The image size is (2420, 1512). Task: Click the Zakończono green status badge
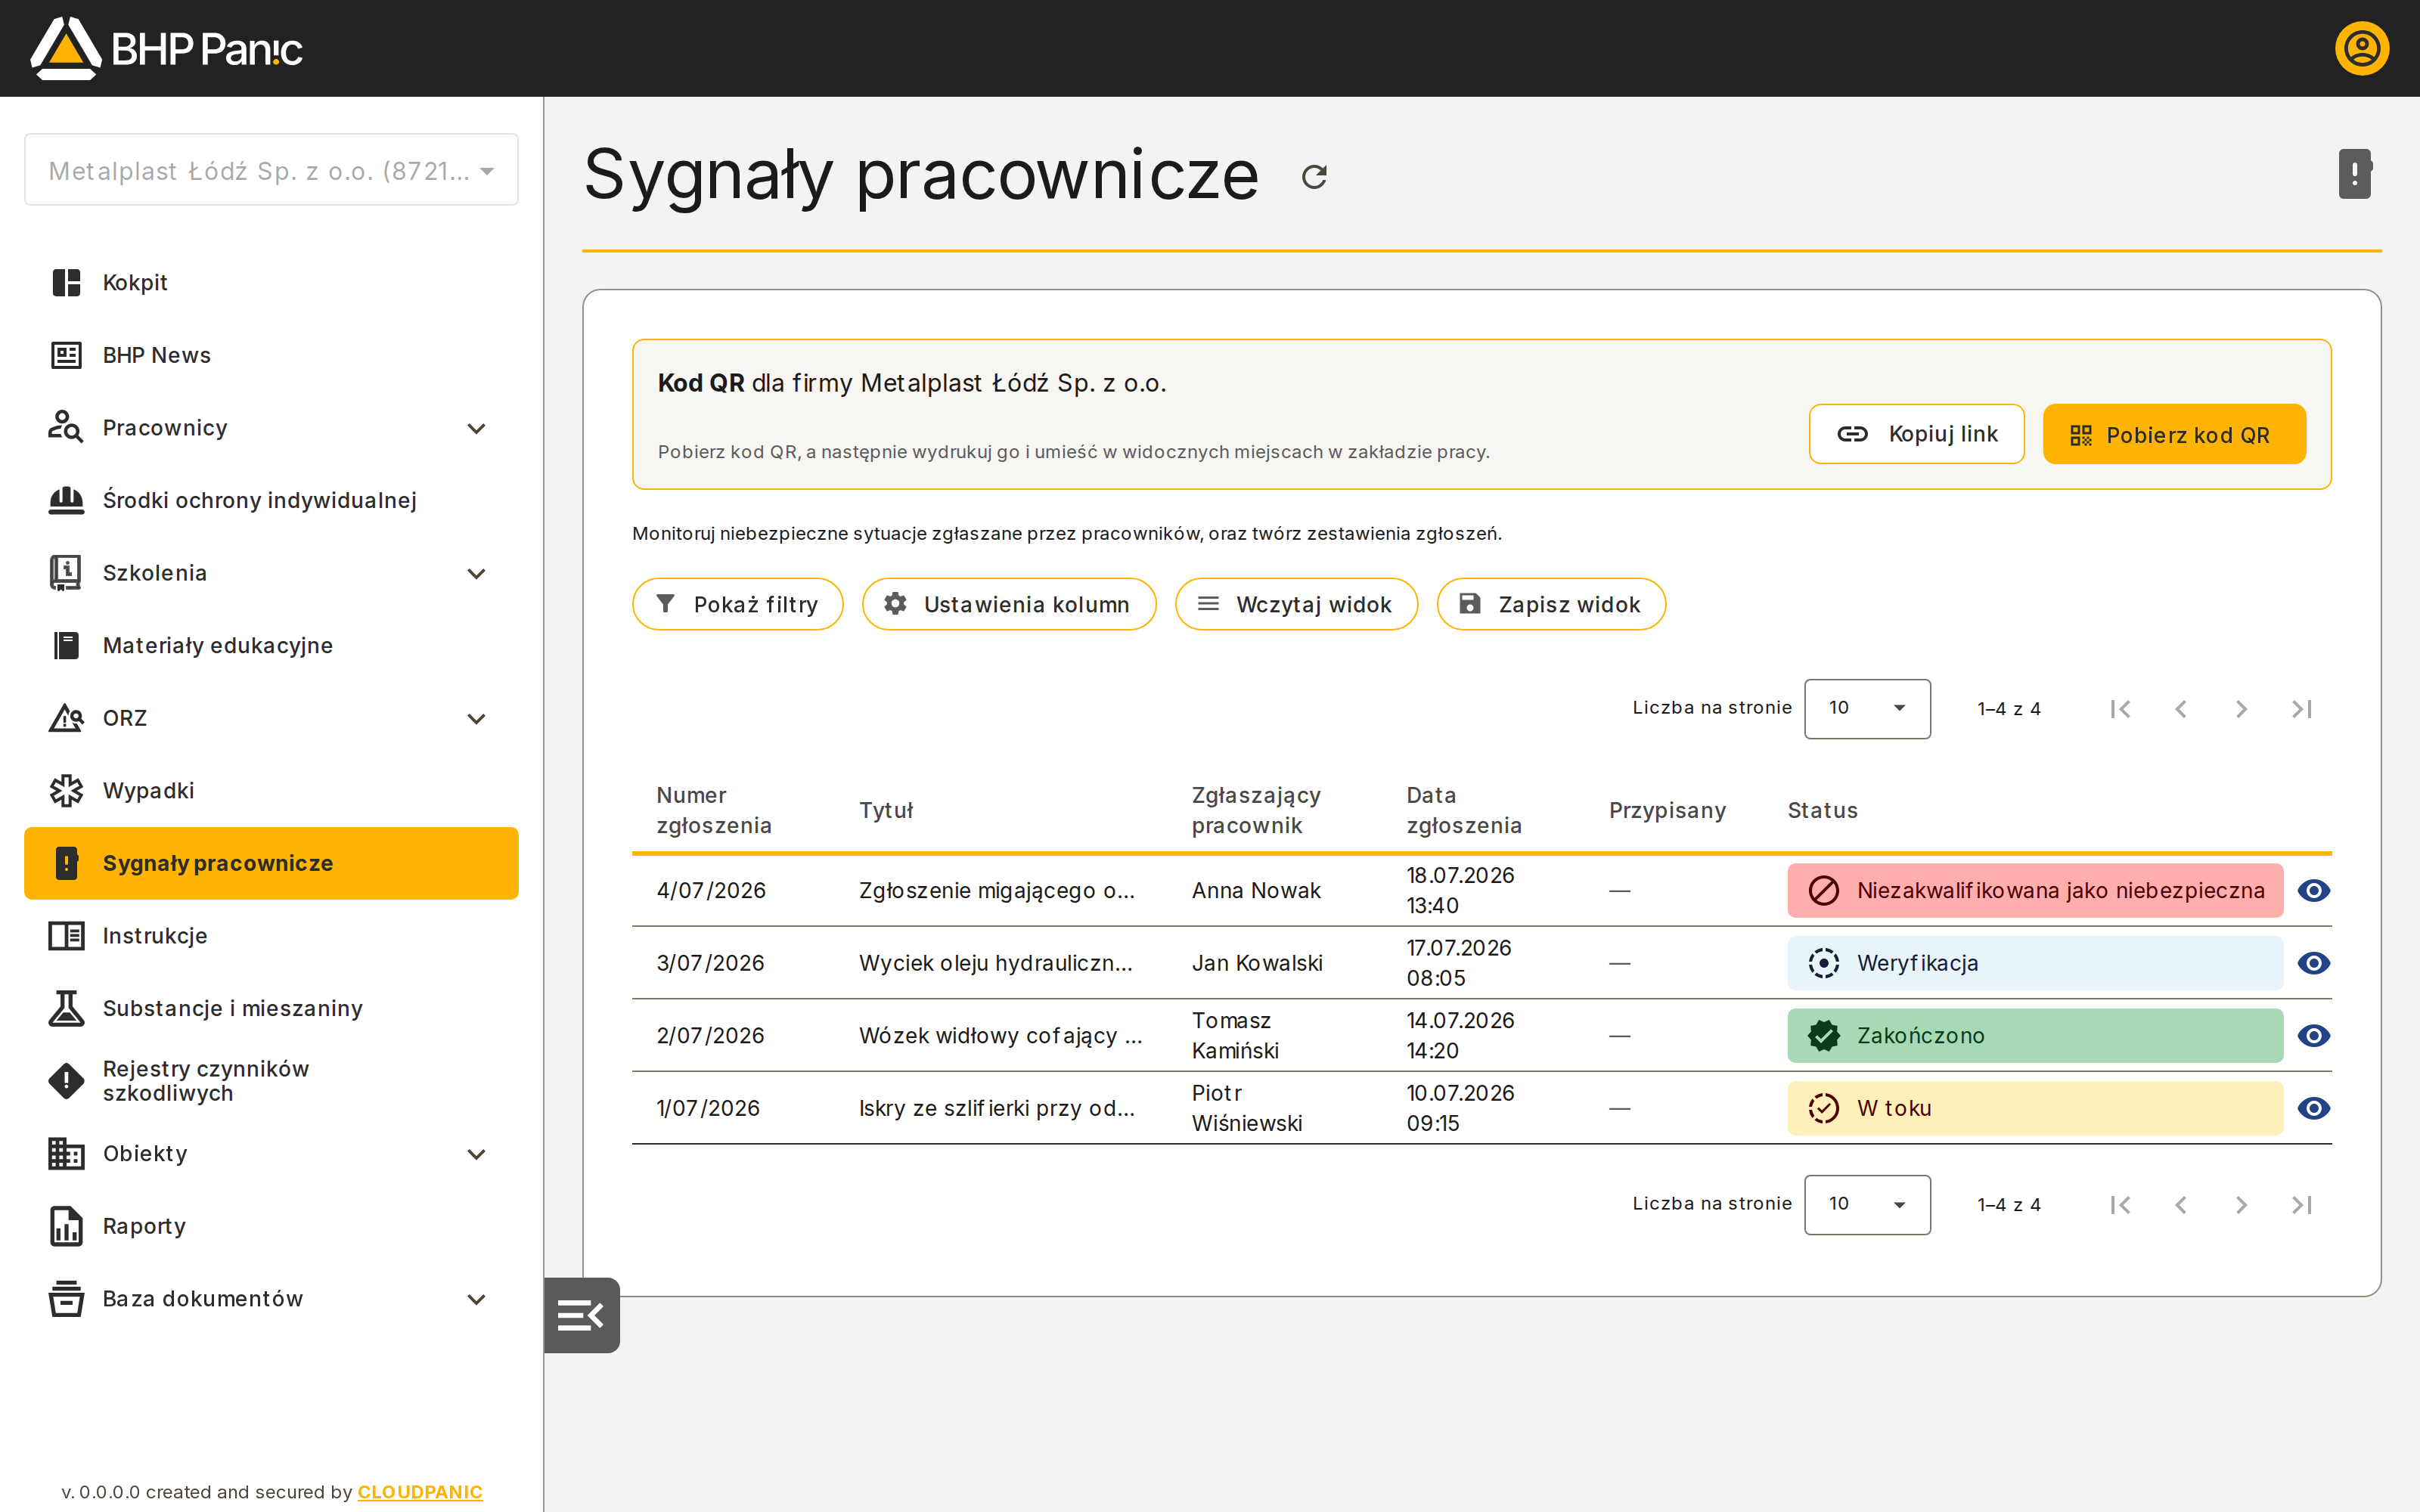click(x=2035, y=1036)
